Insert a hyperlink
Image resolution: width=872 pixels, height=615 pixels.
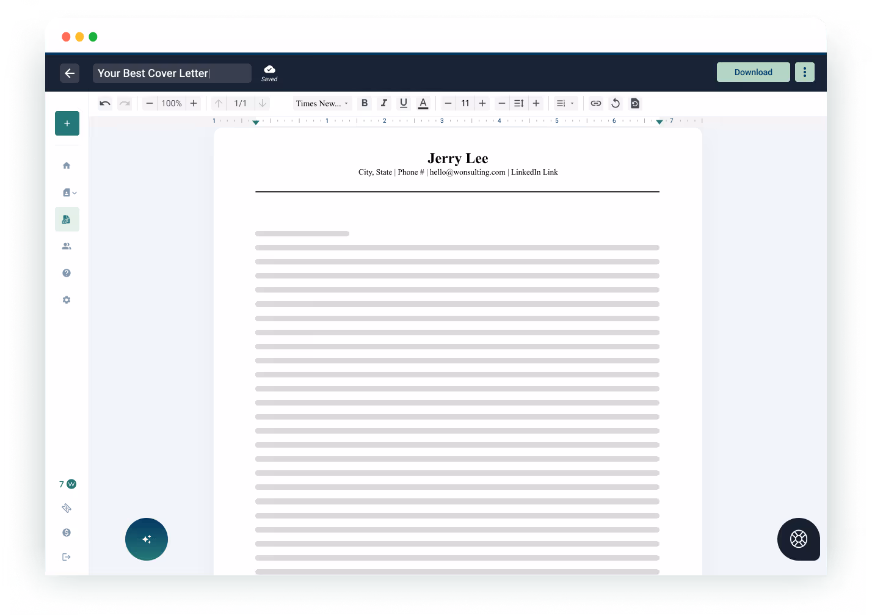pyautogui.click(x=596, y=103)
